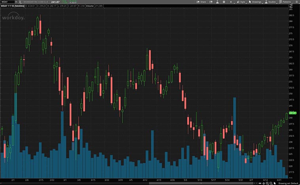Click the time axis expand/compress arrows icon
The image size is (300, 185).
260,183
